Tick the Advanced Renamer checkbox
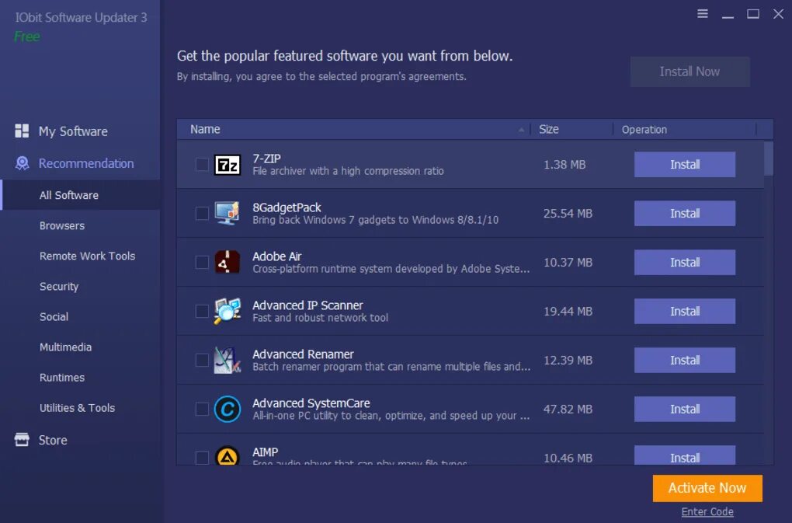The width and height of the screenshot is (792, 523). [202, 361]
